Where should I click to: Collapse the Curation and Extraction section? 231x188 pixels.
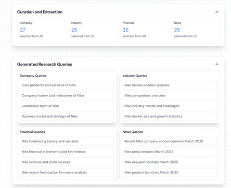217,12
